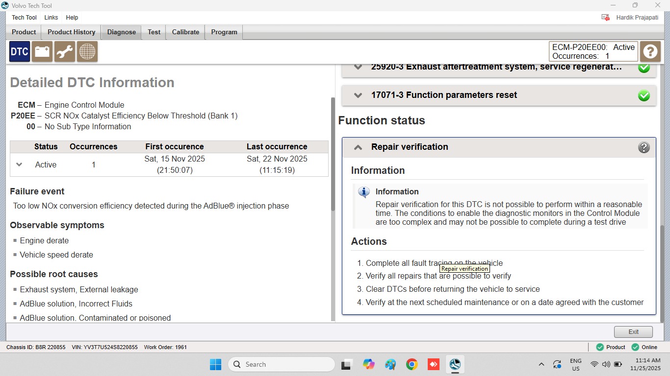Click the green check on 17071-3 Function parameters reset
This screenshot has width=670, height=376.
pyautogui.click(x=644, y=95)
